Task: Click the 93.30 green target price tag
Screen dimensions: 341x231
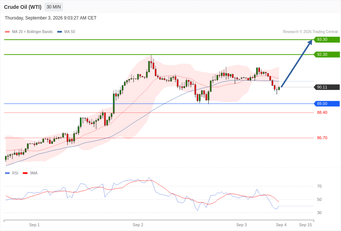Action: pos(327,39)
